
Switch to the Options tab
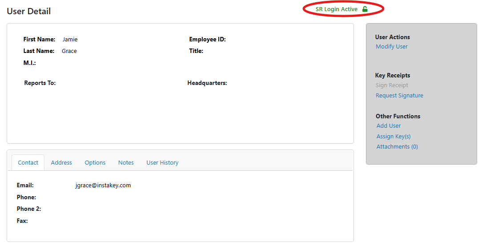[95, 162]
